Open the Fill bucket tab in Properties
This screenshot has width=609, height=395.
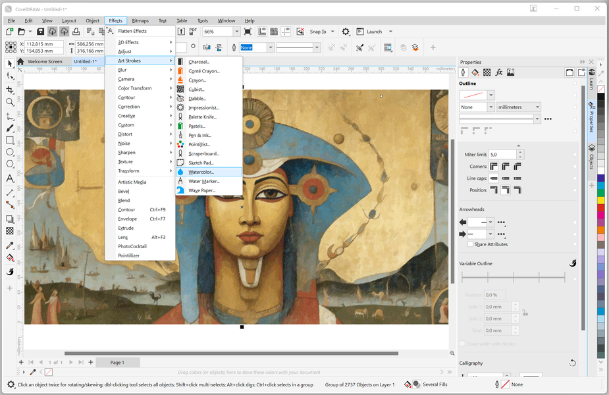coord(475,72)
